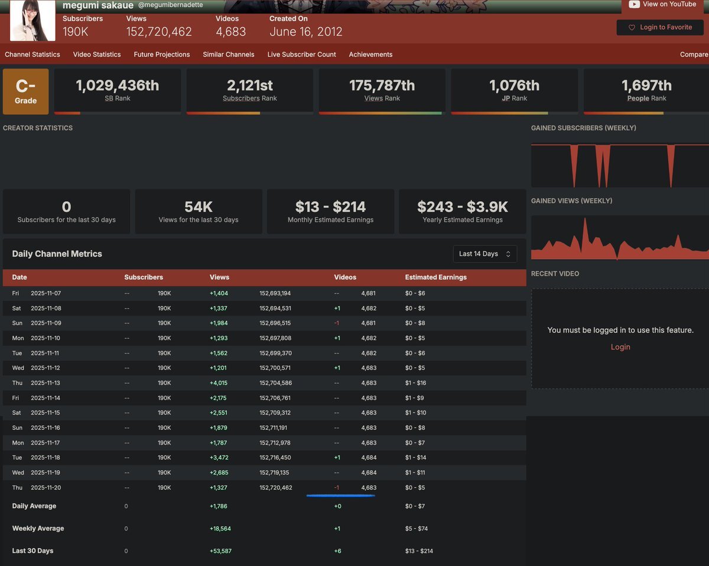Open the Live Subscriber Count tab
The image size is (709, 566).
click(x=301, y=54)
